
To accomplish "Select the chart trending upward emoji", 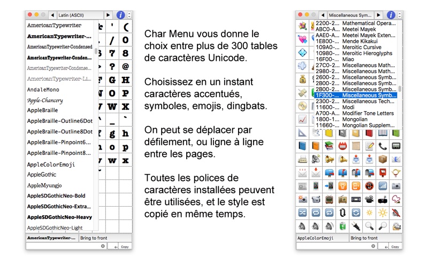I will pyautogui.click(x=302, y=119).
